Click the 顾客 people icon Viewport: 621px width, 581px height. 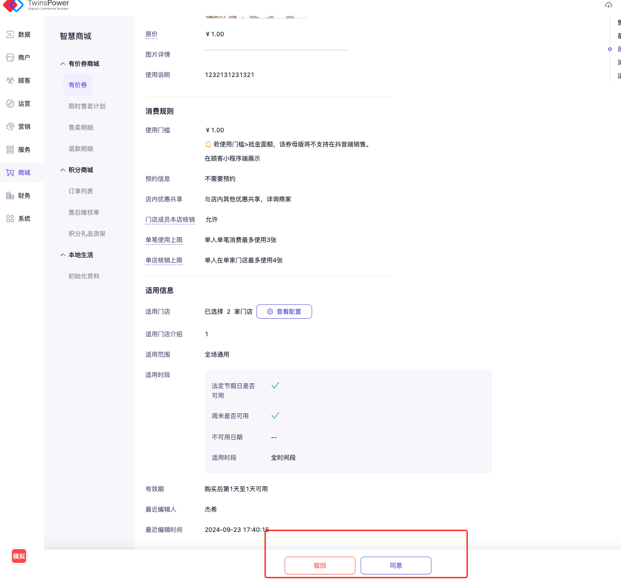click(x=10, y=81)
